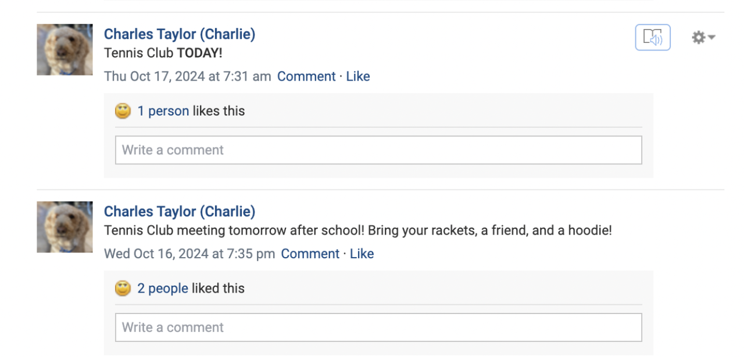Click the Wed Oct 16, 2024 timestamp
Screen dimensions: 744x357
tap(189, 254)
